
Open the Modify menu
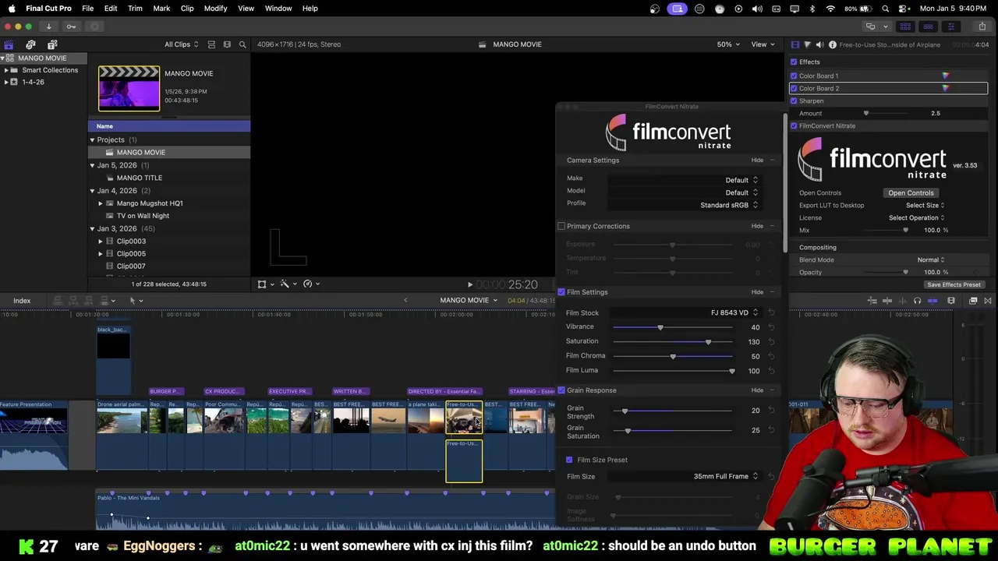point(215,9)
